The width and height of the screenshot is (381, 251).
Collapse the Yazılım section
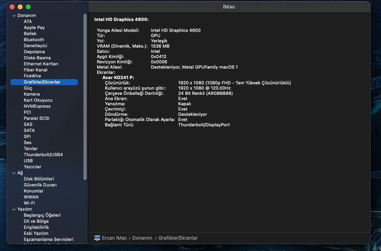[x=14, y=209]
